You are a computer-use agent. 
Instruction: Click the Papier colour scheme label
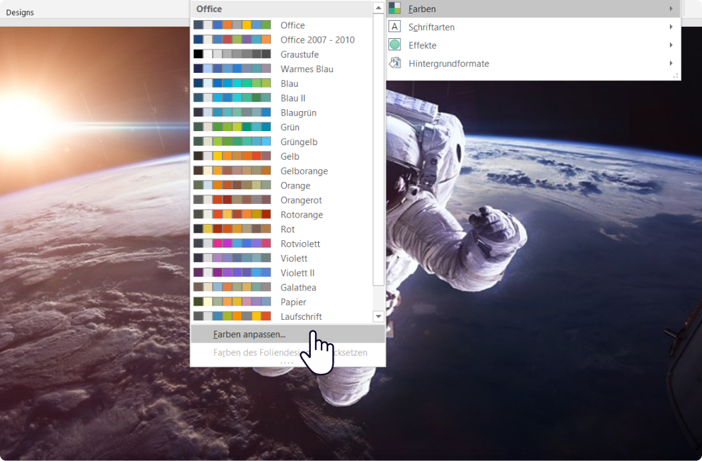tap(294, 302)
